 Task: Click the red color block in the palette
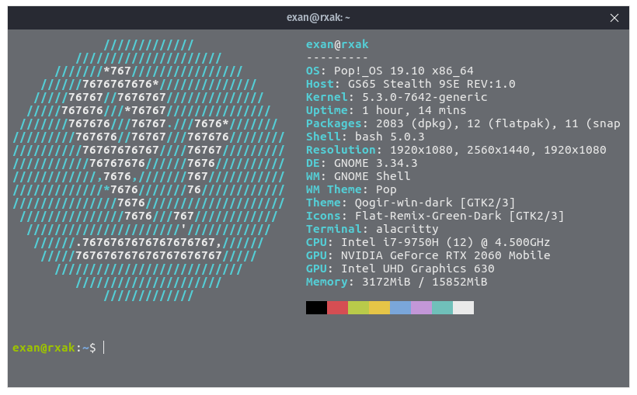coord(338,308)
